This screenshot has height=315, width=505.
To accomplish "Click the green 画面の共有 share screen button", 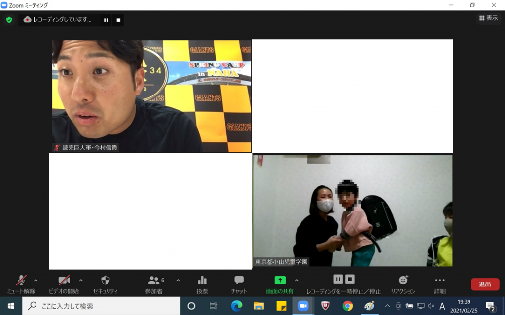I will (280, 285).
